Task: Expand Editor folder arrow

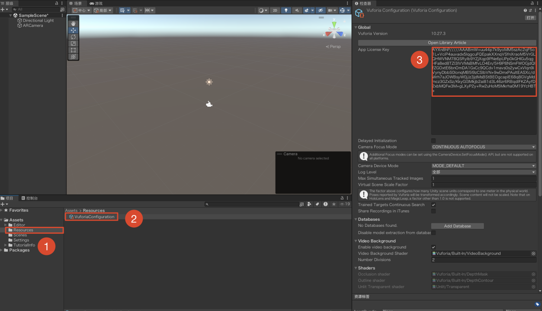Action: tap(6, 225)
